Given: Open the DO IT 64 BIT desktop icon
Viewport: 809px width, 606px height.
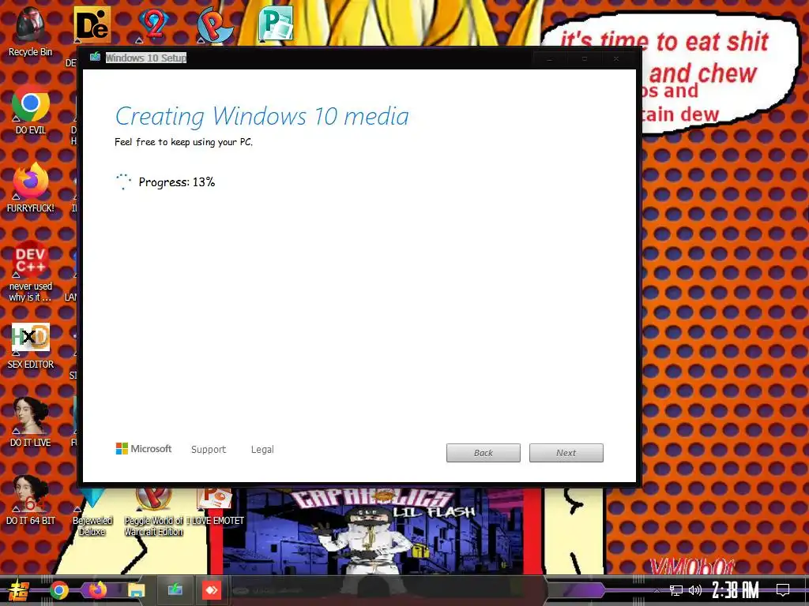Looking at the screenshot, I should (x=31, y=501).
